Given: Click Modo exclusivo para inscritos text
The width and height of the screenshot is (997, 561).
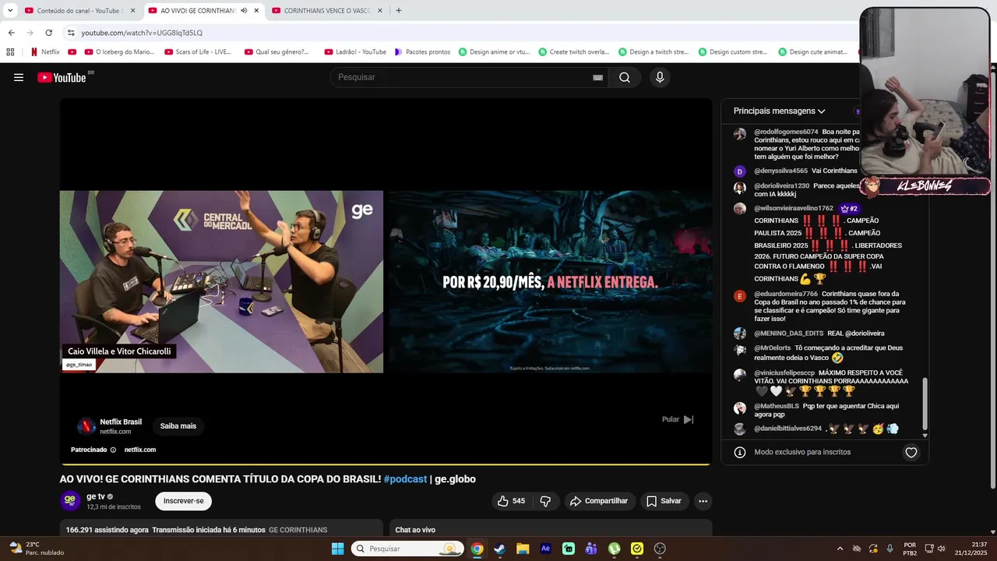Looking at the screenshot, I should point(802,452).
